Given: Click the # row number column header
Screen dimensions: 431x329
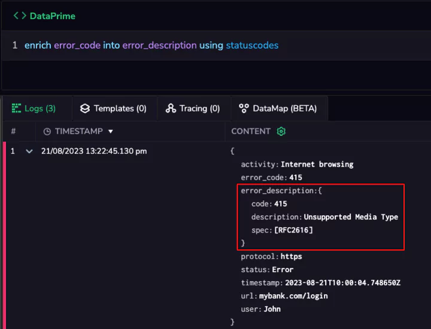Looking at the screenshot, I should (13, 131).
